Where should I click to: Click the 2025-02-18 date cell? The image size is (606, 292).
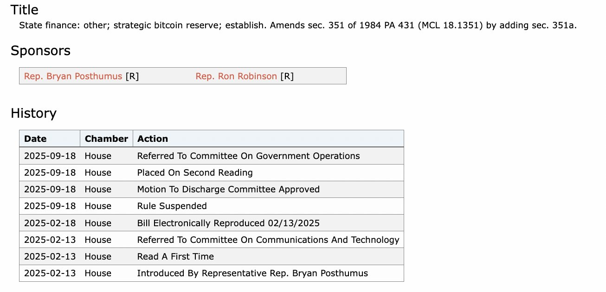pos(50,223)
